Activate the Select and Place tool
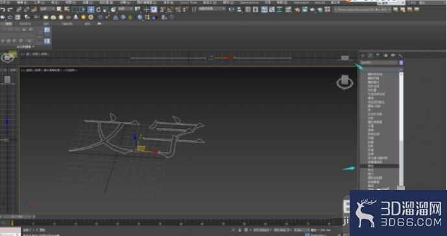 click(x=114, y=10)
